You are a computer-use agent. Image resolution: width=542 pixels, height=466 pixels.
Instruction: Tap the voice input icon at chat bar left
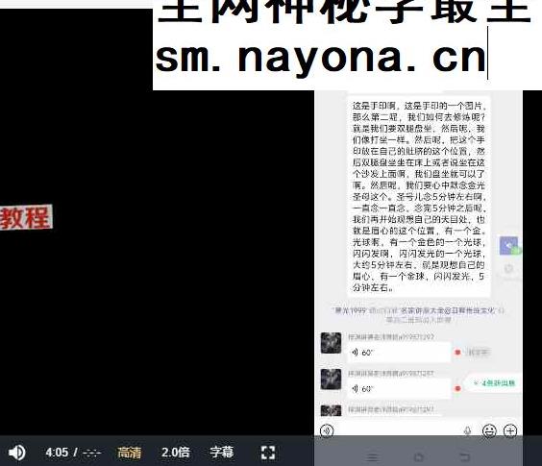pyautogui.click(x=327, y=430)
